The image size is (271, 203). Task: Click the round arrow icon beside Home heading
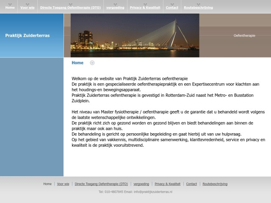(x=92, y=63)
